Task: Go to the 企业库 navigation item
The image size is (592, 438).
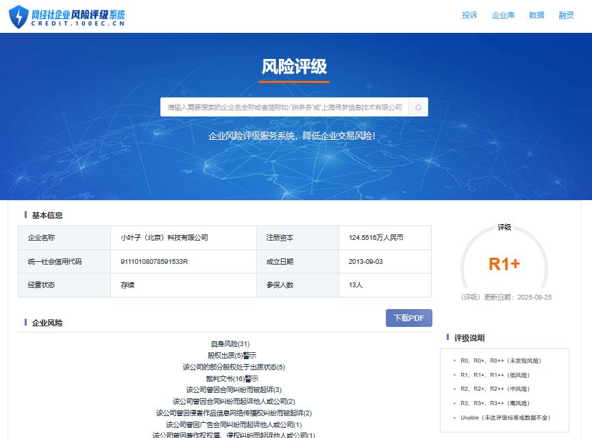Action: coord(503,15)
